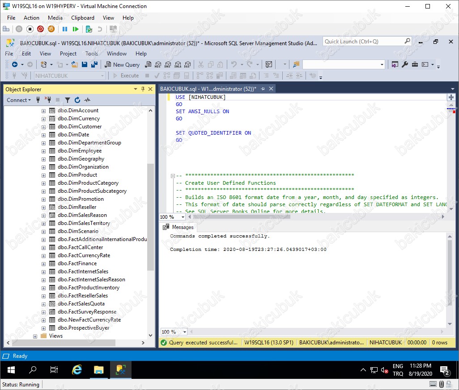Expand the Views folder node
This screenshot has width=459, height=390.
click(x=35, y=336)
